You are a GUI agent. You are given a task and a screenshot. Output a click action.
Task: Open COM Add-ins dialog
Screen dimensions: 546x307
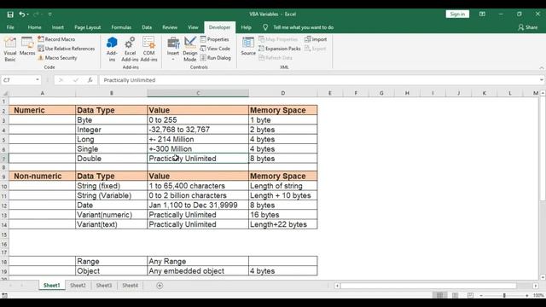pos(148,49)
